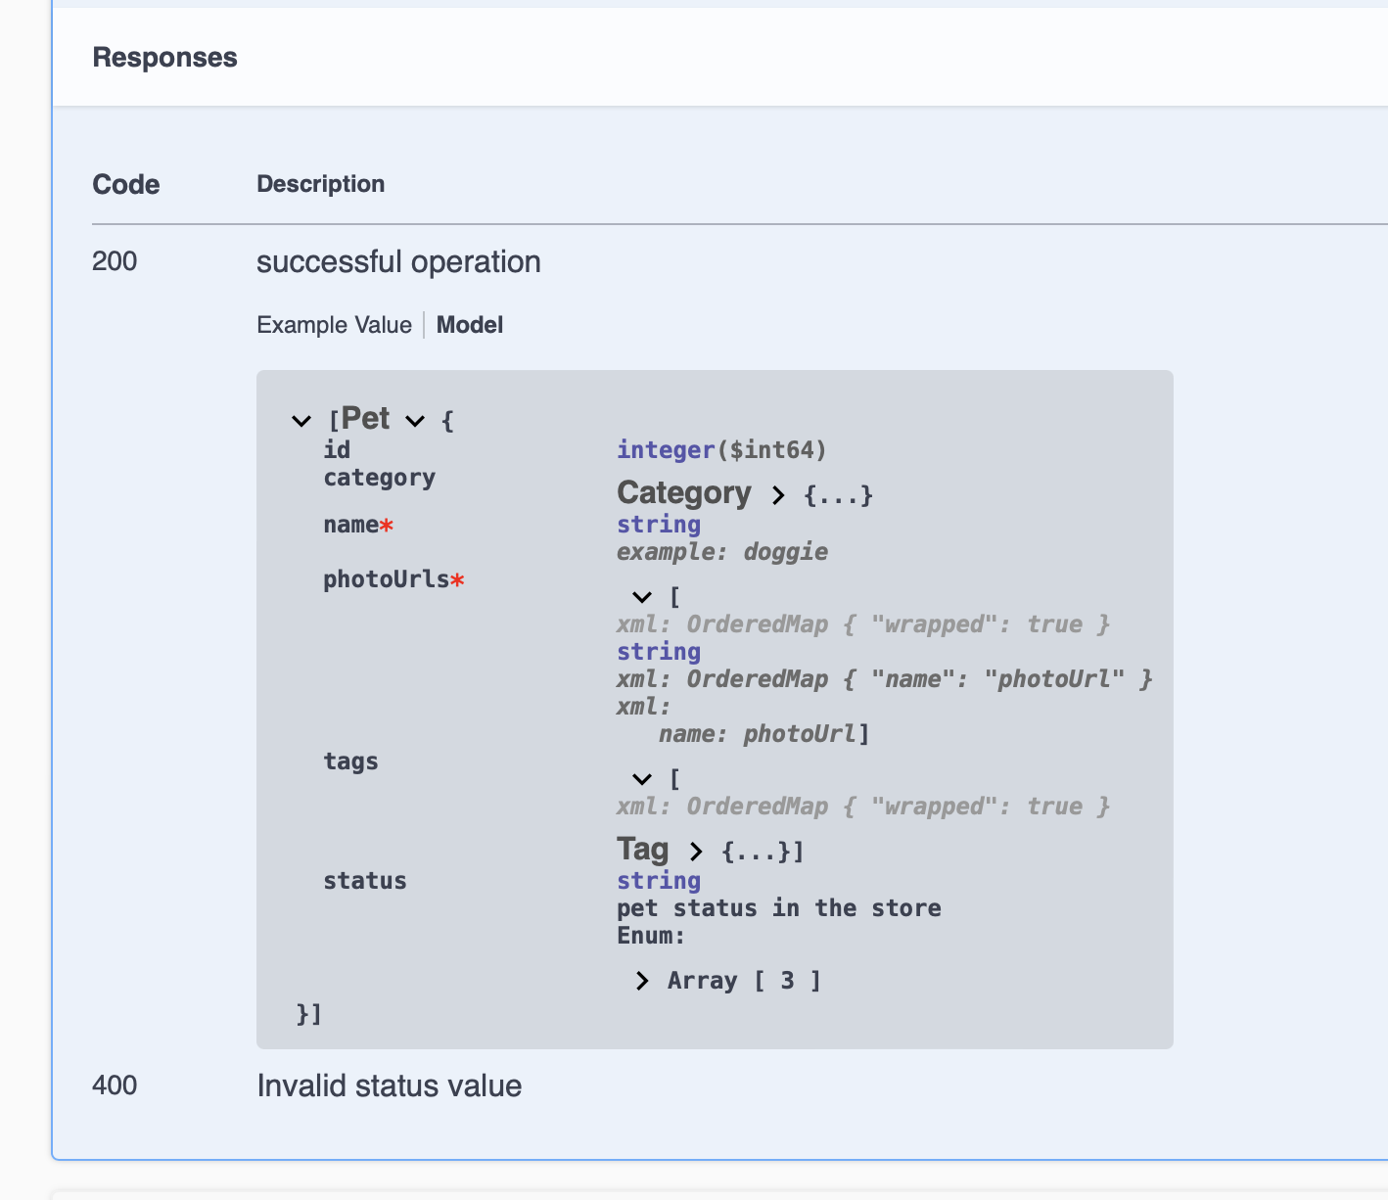
Task: Click the Description column header
Action: tap(320, 184)
